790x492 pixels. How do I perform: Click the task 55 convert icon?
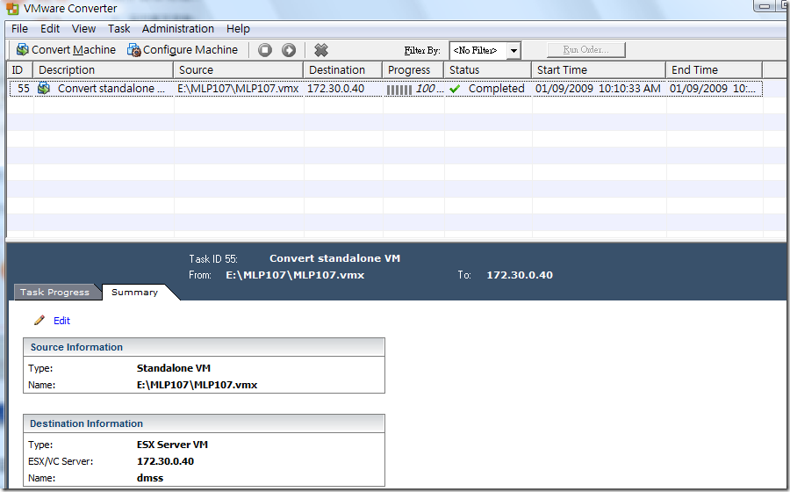(44, 88)
